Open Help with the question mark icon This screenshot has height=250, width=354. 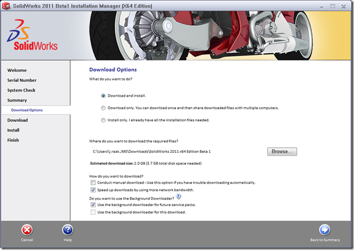(68, 230)
